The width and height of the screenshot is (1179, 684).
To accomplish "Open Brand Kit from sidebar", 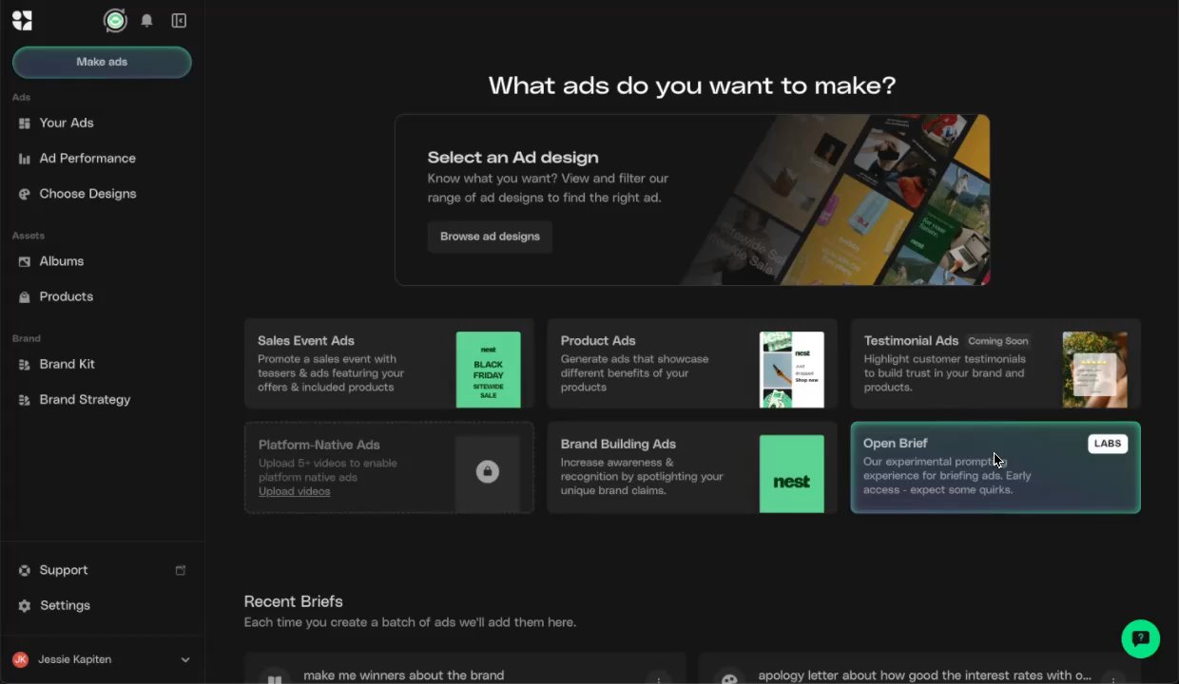I will click(x=67, y=364).
